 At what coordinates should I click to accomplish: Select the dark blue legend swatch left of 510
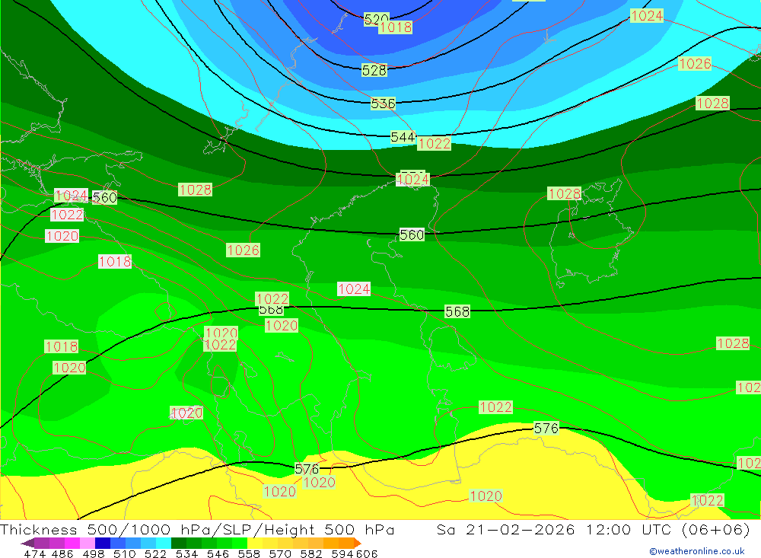[103, 543]
